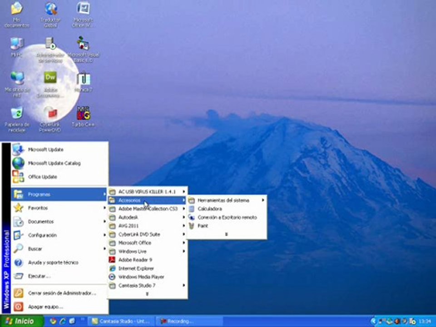Viewport: 436px width, 327px height.
Task: Switch to Recording... taskbar button
Action: [x=189, y=322]
